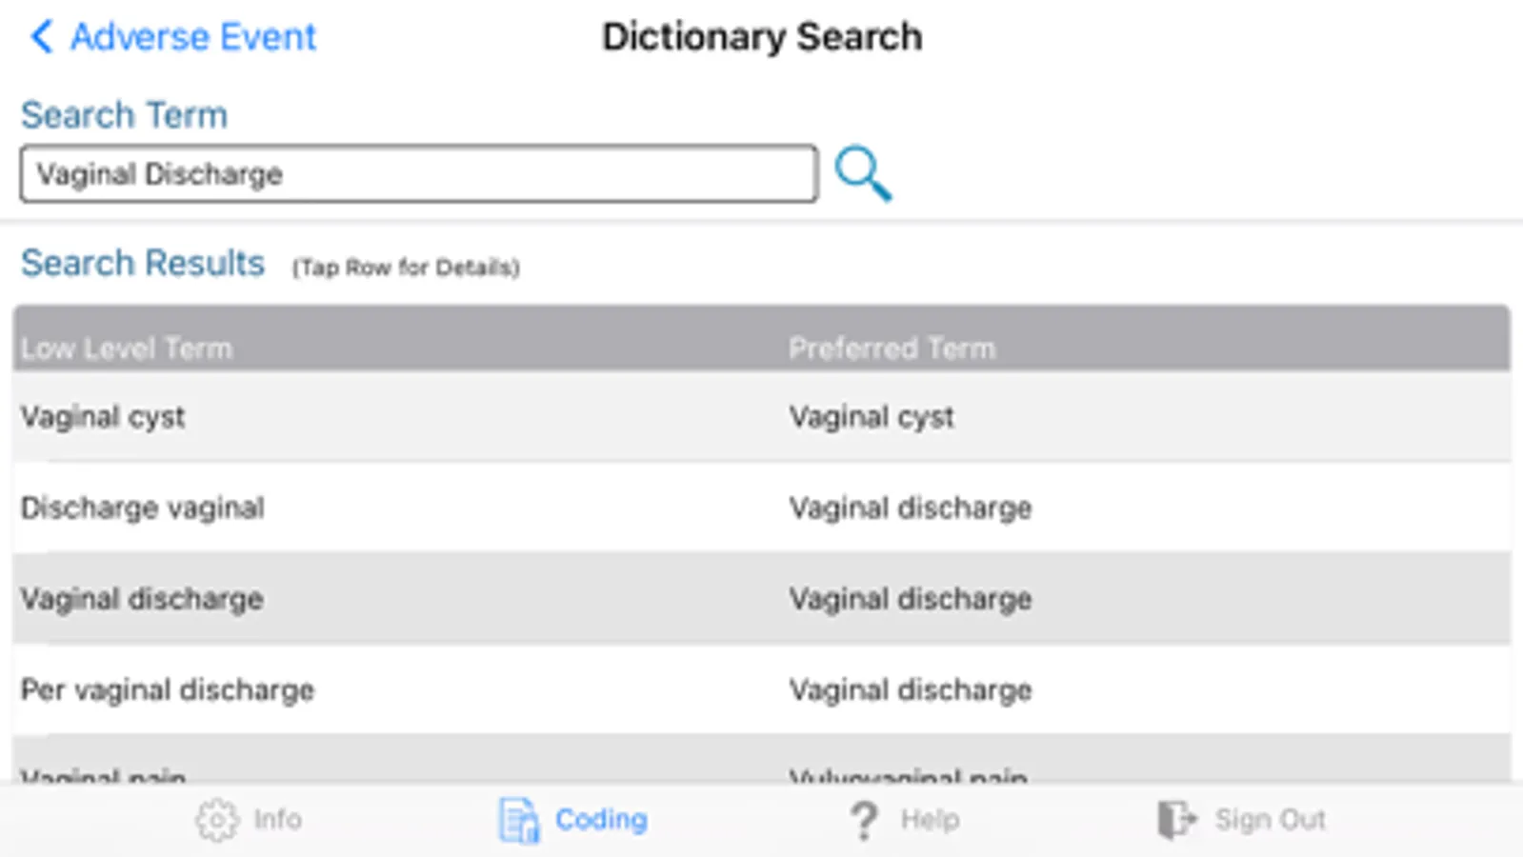Open the Help tab label

[x=930, y=820]
